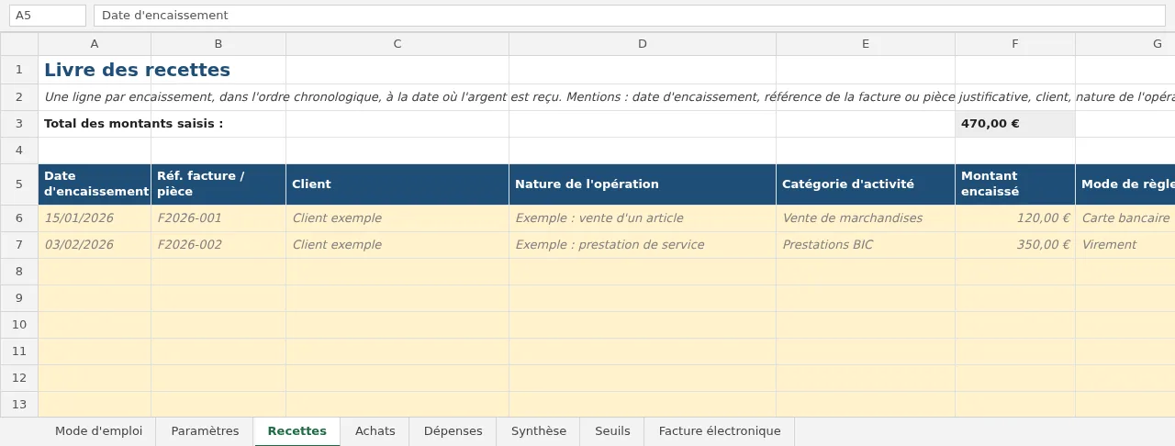Select row 8 header
The width and height of the screenshot is (1175, 446).
pos(19,272)
